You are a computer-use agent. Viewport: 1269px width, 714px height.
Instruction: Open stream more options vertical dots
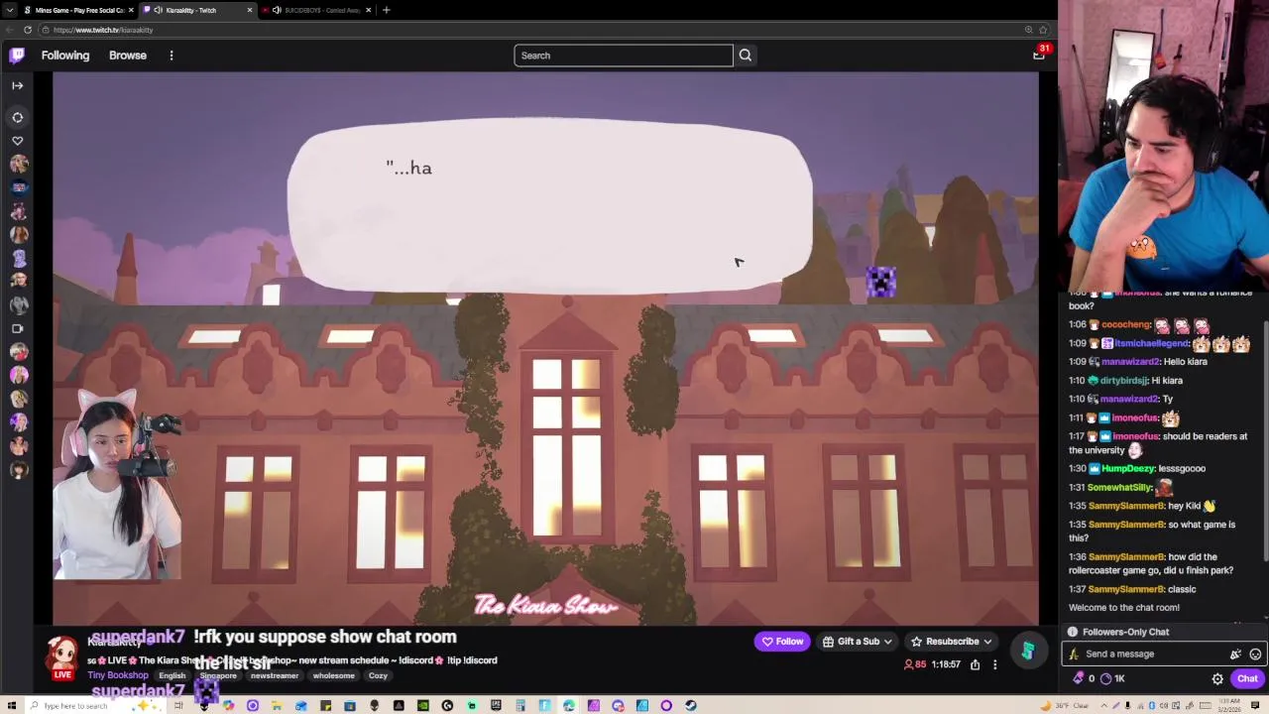pos(995,664)
